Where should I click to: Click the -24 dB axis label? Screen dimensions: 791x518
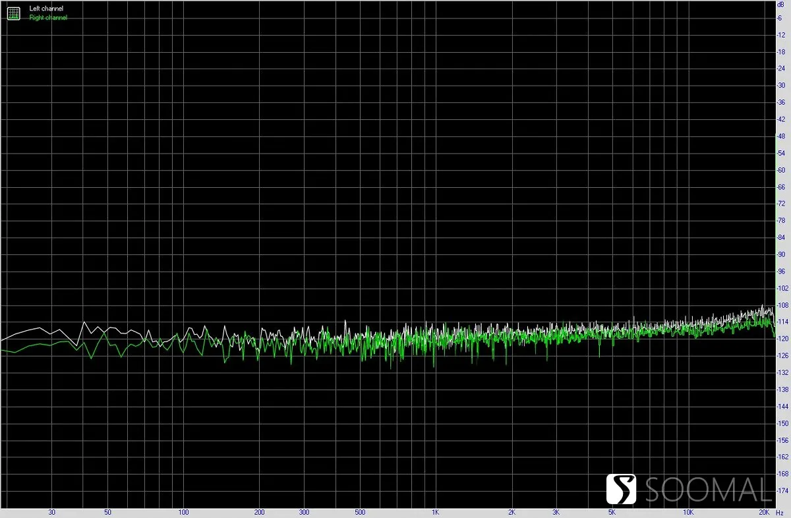780,69
